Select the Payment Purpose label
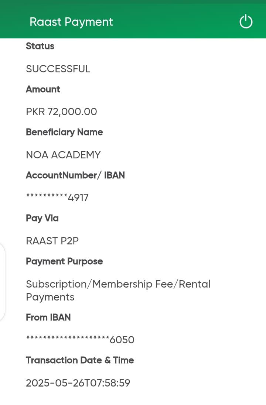 64,261
